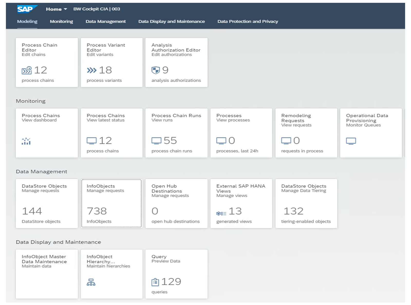411x305 pixels.
Task: Open the Process Chain Editor tile title
Action: (x=40, y=47)
